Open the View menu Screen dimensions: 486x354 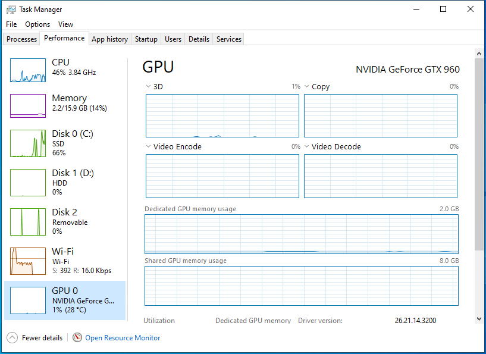coord(65,24)
